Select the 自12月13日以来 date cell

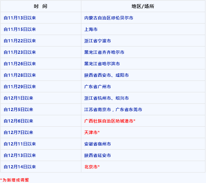point(40,155)
